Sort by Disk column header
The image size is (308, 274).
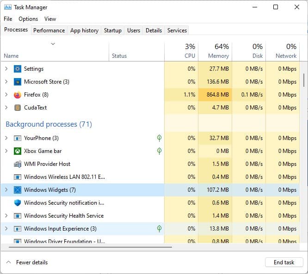pos(249,51)
